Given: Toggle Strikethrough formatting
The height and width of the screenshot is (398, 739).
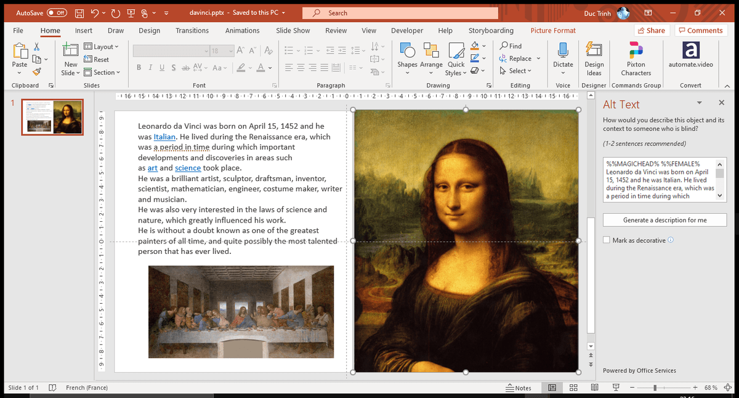Looking at the screenshot, I should tap(185, 68).
